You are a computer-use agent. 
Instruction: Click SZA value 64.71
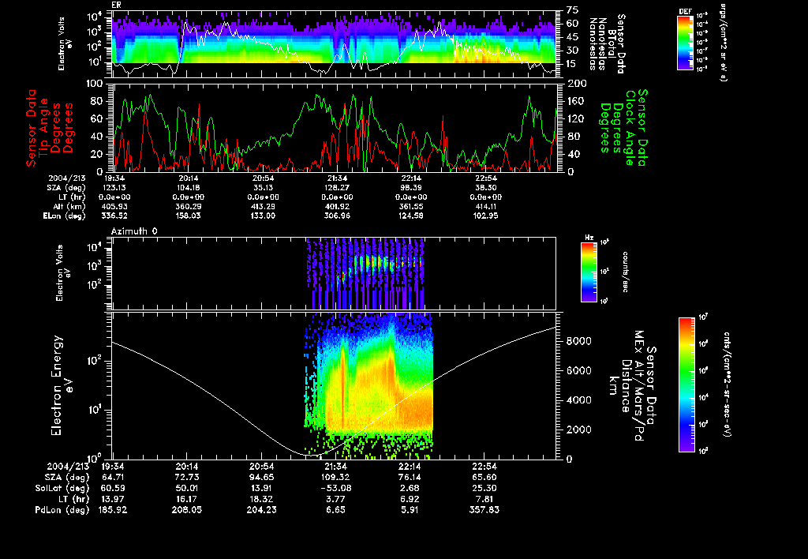(112, 478)
